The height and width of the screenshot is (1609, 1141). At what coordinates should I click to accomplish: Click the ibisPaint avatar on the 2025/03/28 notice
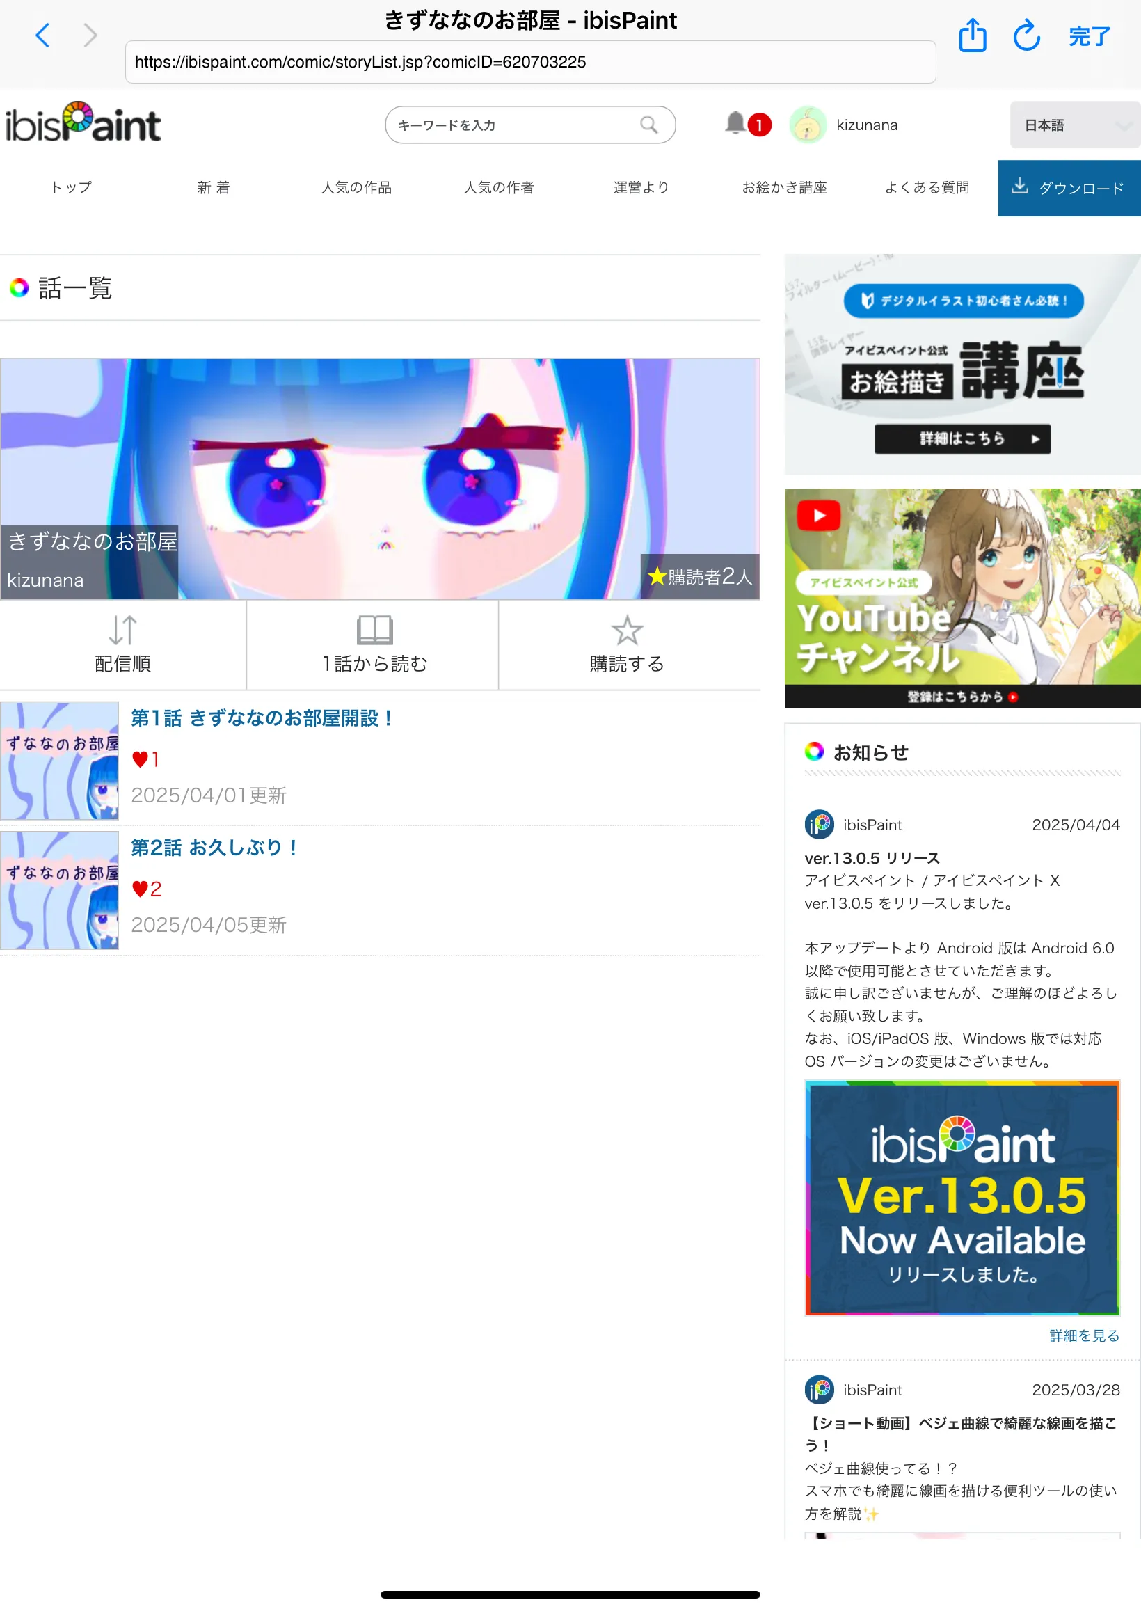(x=819, y=1390)
